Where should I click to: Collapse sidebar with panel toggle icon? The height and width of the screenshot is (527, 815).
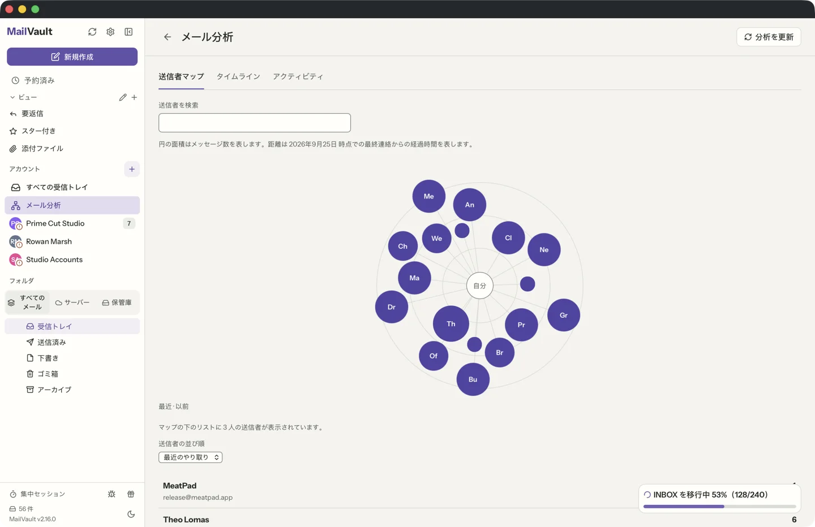128,32
